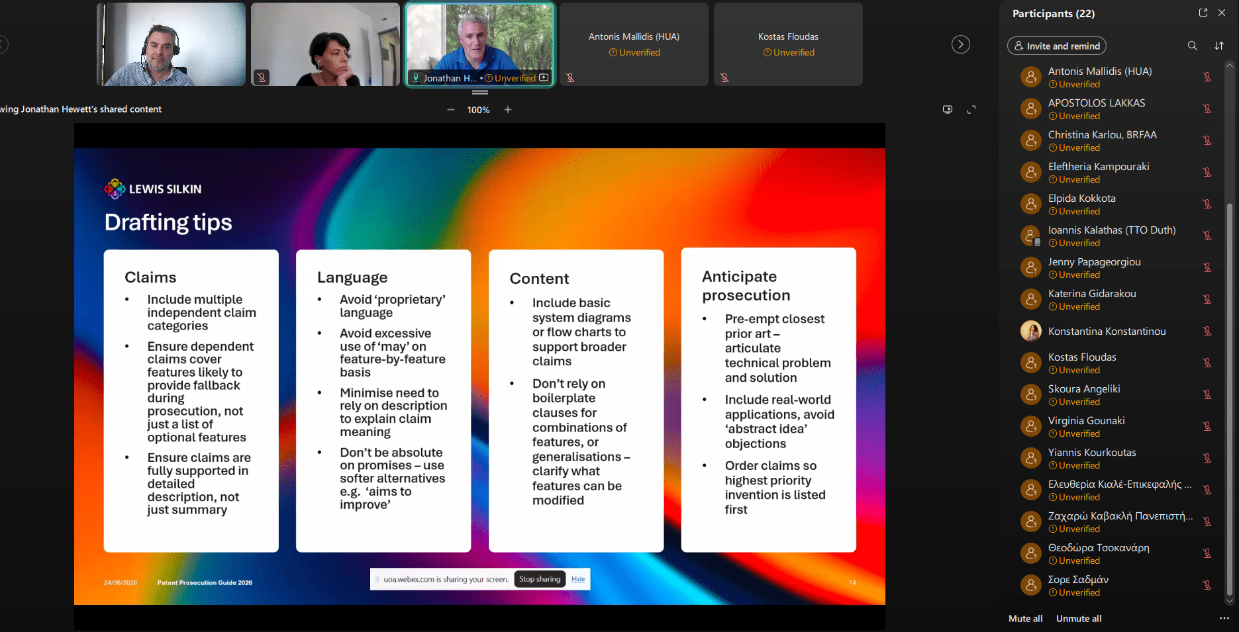Pop out the Participants panel
The image size is (1239, 632).
(x=1203, y=13)
